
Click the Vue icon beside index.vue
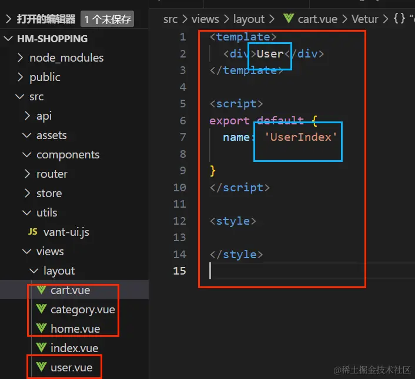[x=41, y=347]
